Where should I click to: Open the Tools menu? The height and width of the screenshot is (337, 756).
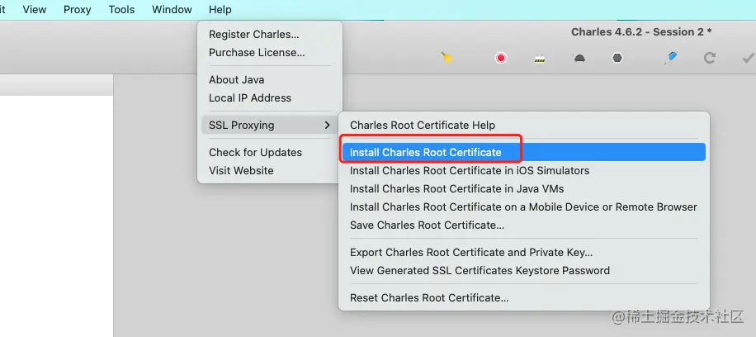121,9
